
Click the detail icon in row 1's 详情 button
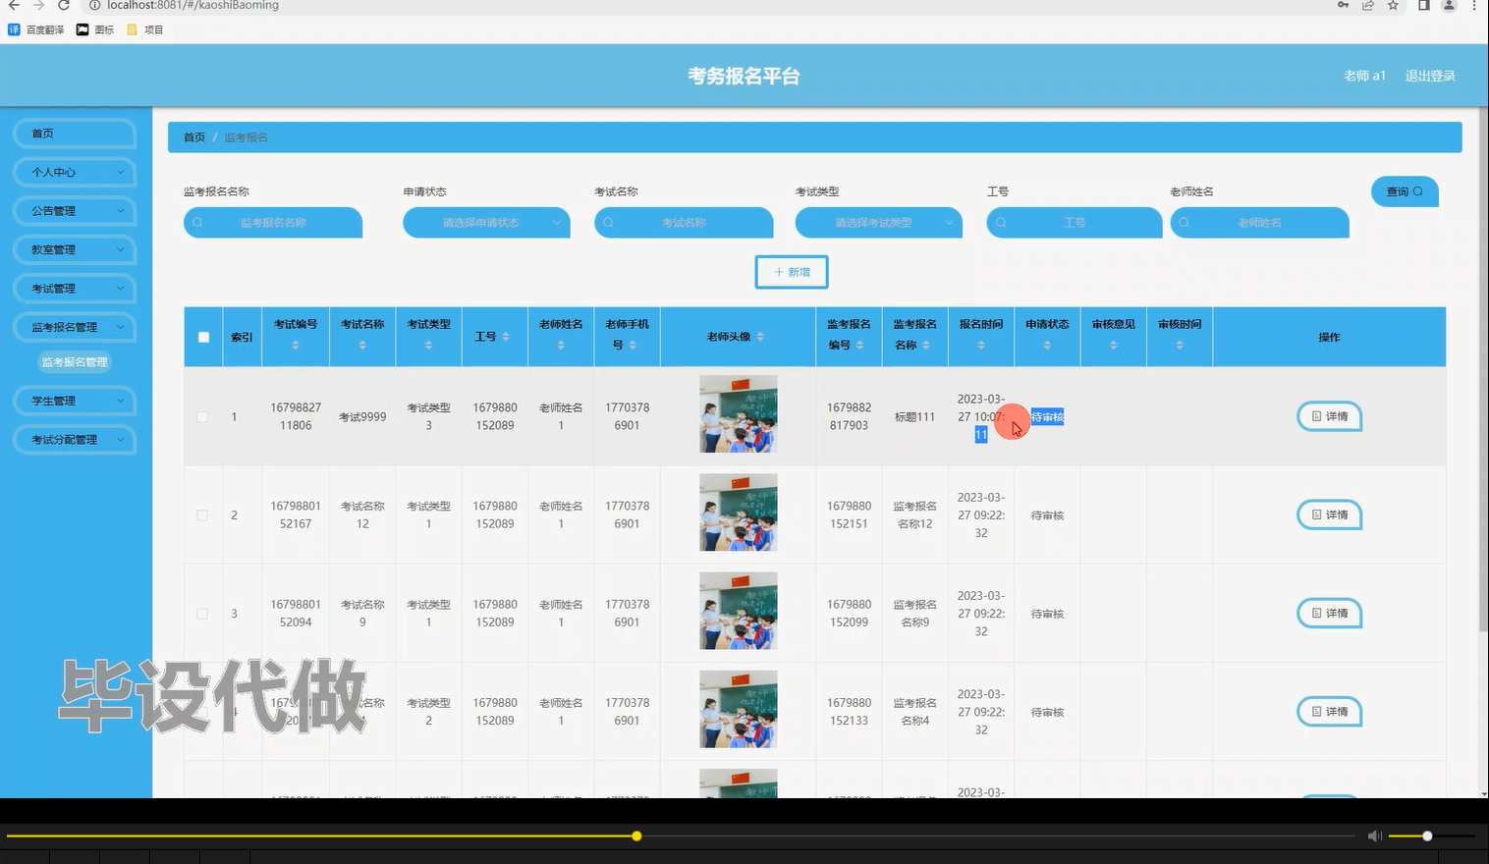(1317, 416)
